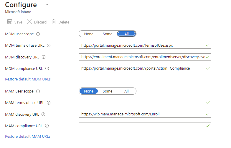This screenshot has height=148, width=231.
Task: Click the MAM discovery URL field
Action: tap(141, 114)
